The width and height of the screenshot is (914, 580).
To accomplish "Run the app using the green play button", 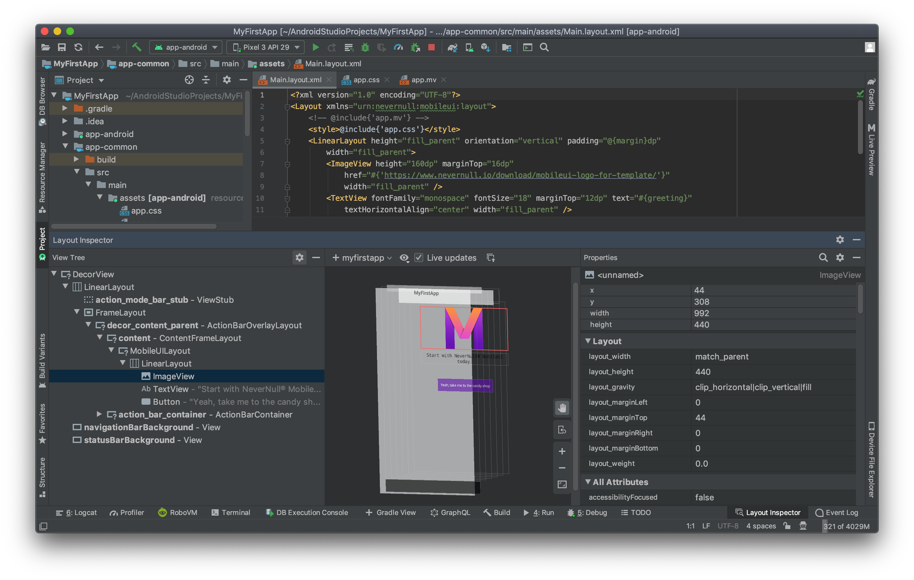I will pyautogui.click(x=316, y=47).
